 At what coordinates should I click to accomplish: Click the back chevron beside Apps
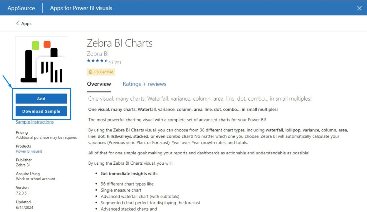(x=18, y=23)
